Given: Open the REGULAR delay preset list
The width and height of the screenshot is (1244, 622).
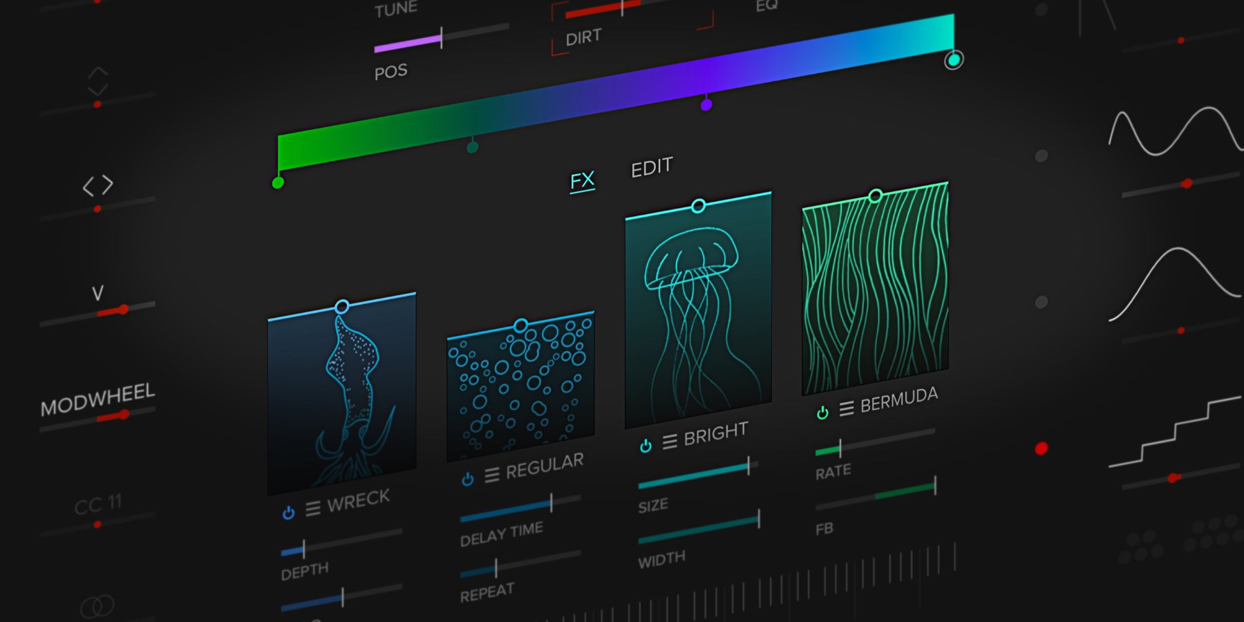Looking at the screenshot, I should [491, 475].
